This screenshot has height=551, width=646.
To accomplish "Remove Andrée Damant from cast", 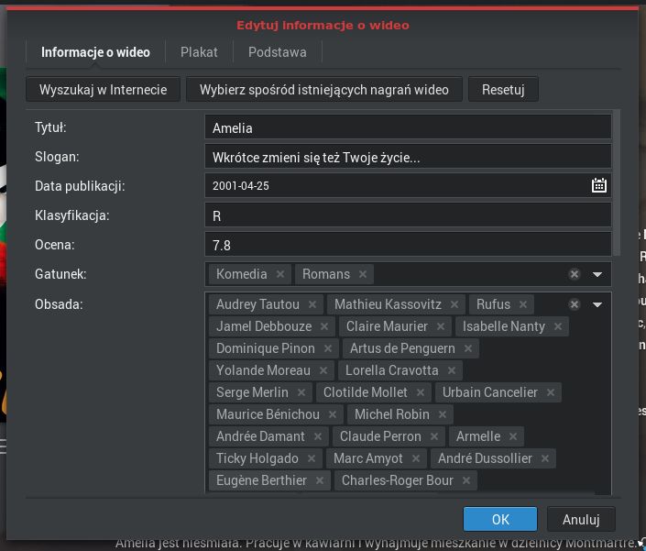I will click(318, 436).
